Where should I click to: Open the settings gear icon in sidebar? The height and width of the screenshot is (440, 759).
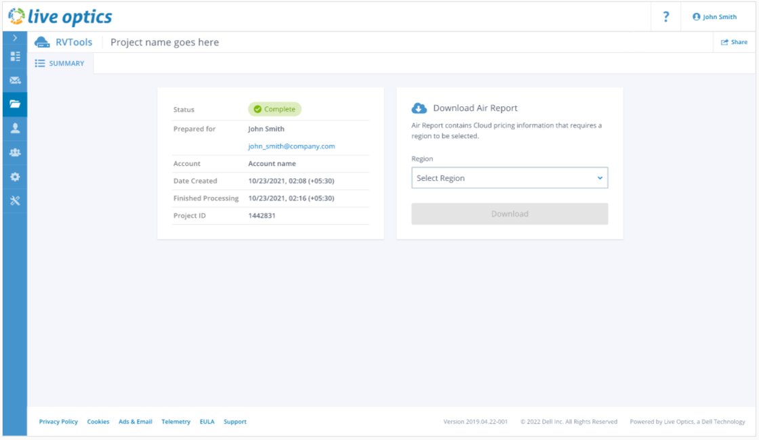coord(15,177)
